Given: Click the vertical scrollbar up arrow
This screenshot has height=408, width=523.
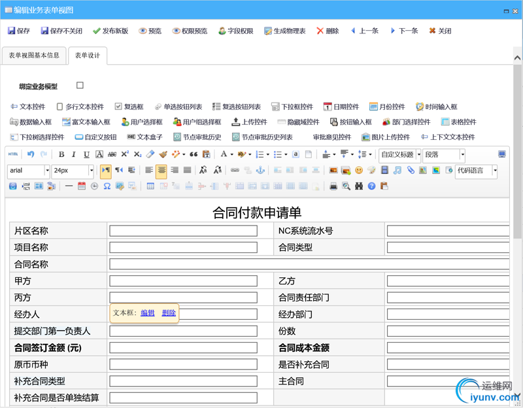Looking at the screenshot, I should coord(517,58).
